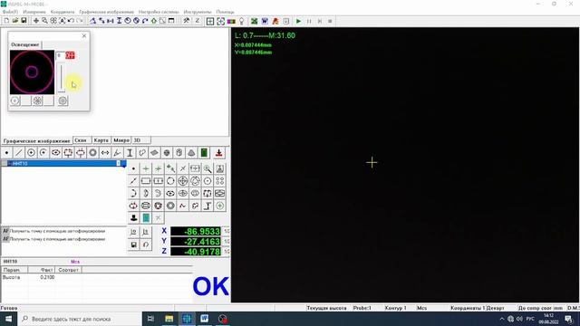Viewport: 580px width, 326px height.
Task: Select the Plane element tool
Action: click(154, 153)
